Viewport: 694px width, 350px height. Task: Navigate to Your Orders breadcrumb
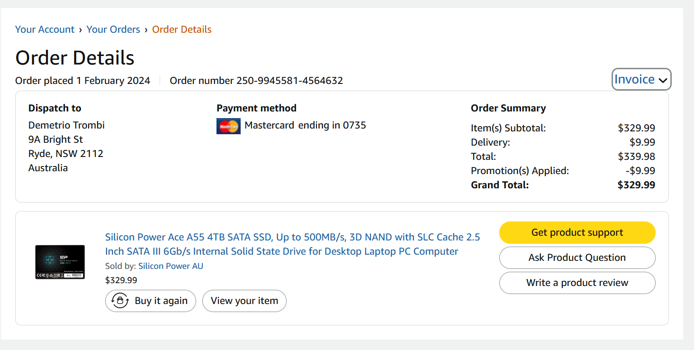(113, 29)
